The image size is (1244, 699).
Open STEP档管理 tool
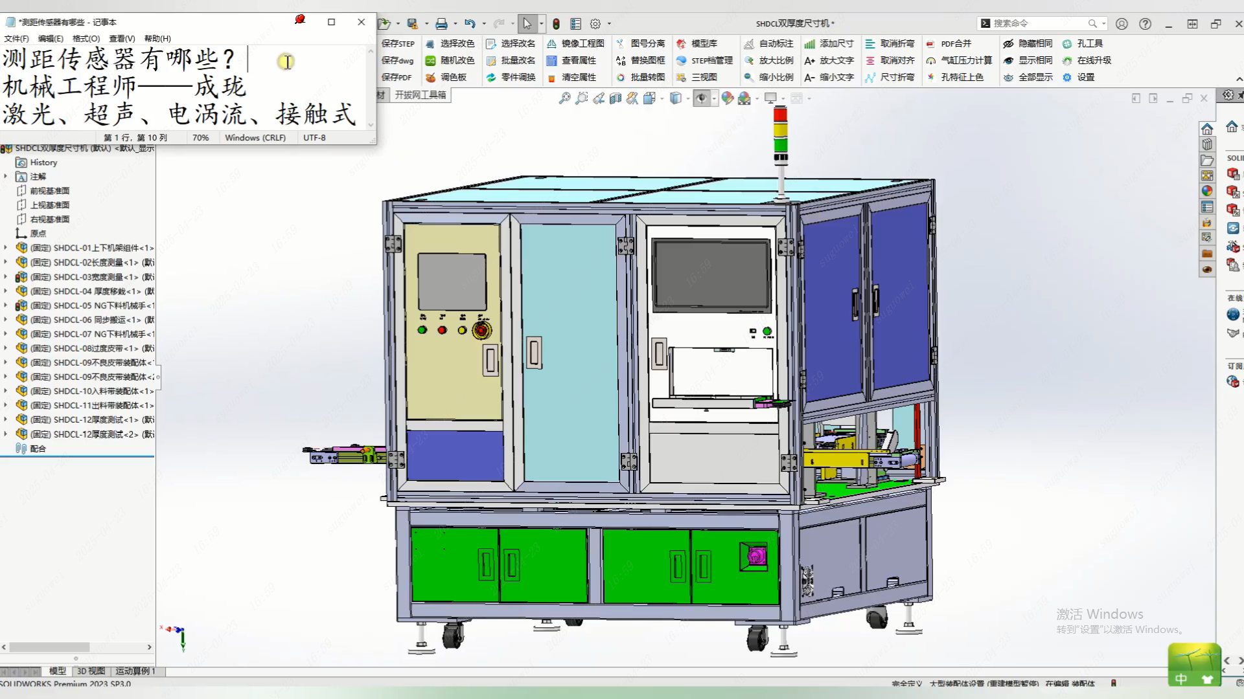(704, 60)
